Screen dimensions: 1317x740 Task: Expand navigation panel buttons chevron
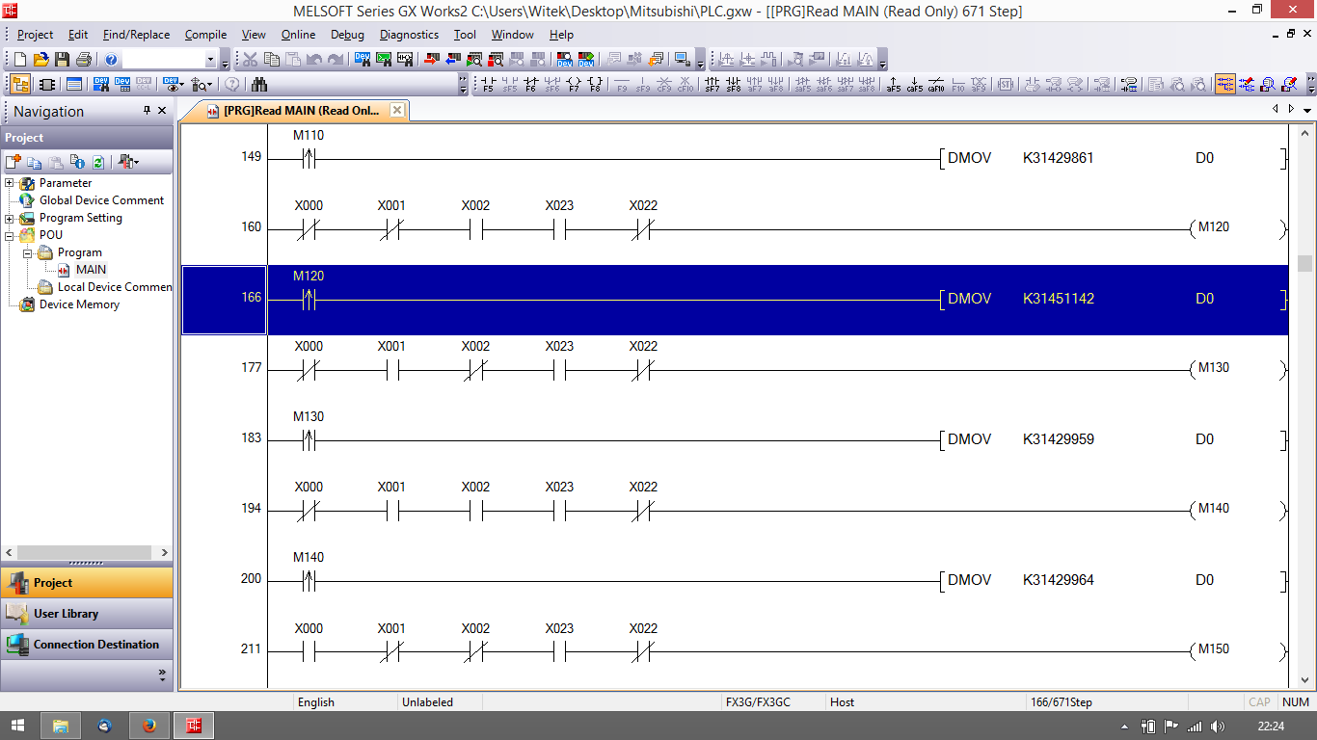pyautogui.click(x=162, y=674)
